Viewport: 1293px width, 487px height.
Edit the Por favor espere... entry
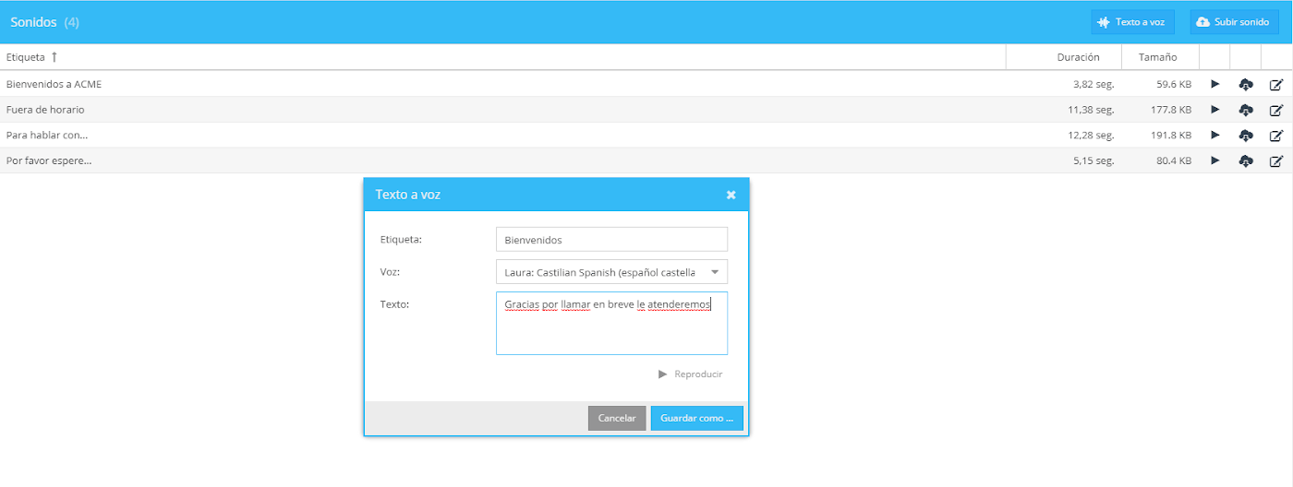click(x=1276, y=160)
